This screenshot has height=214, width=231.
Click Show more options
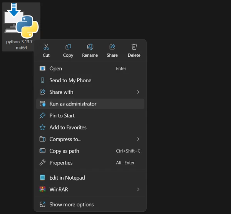pyautogui.click(x=71, y=204)
